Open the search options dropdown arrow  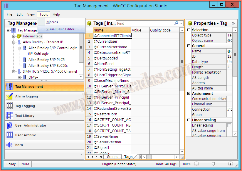(181, 23)
